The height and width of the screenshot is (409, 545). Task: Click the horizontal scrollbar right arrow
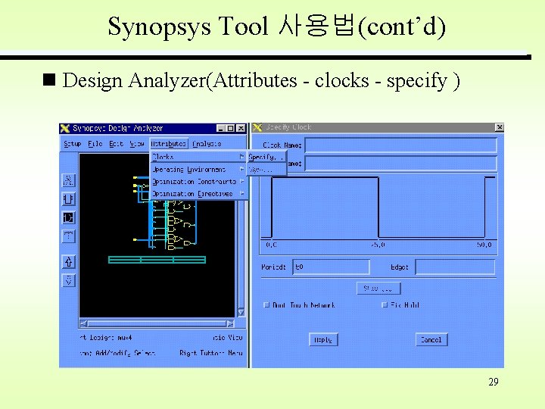pos(230,324)
